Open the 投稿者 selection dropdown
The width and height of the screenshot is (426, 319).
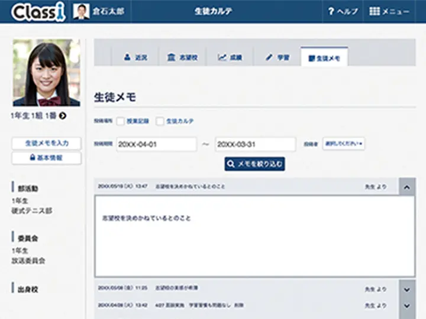click(x=343, y=144)
